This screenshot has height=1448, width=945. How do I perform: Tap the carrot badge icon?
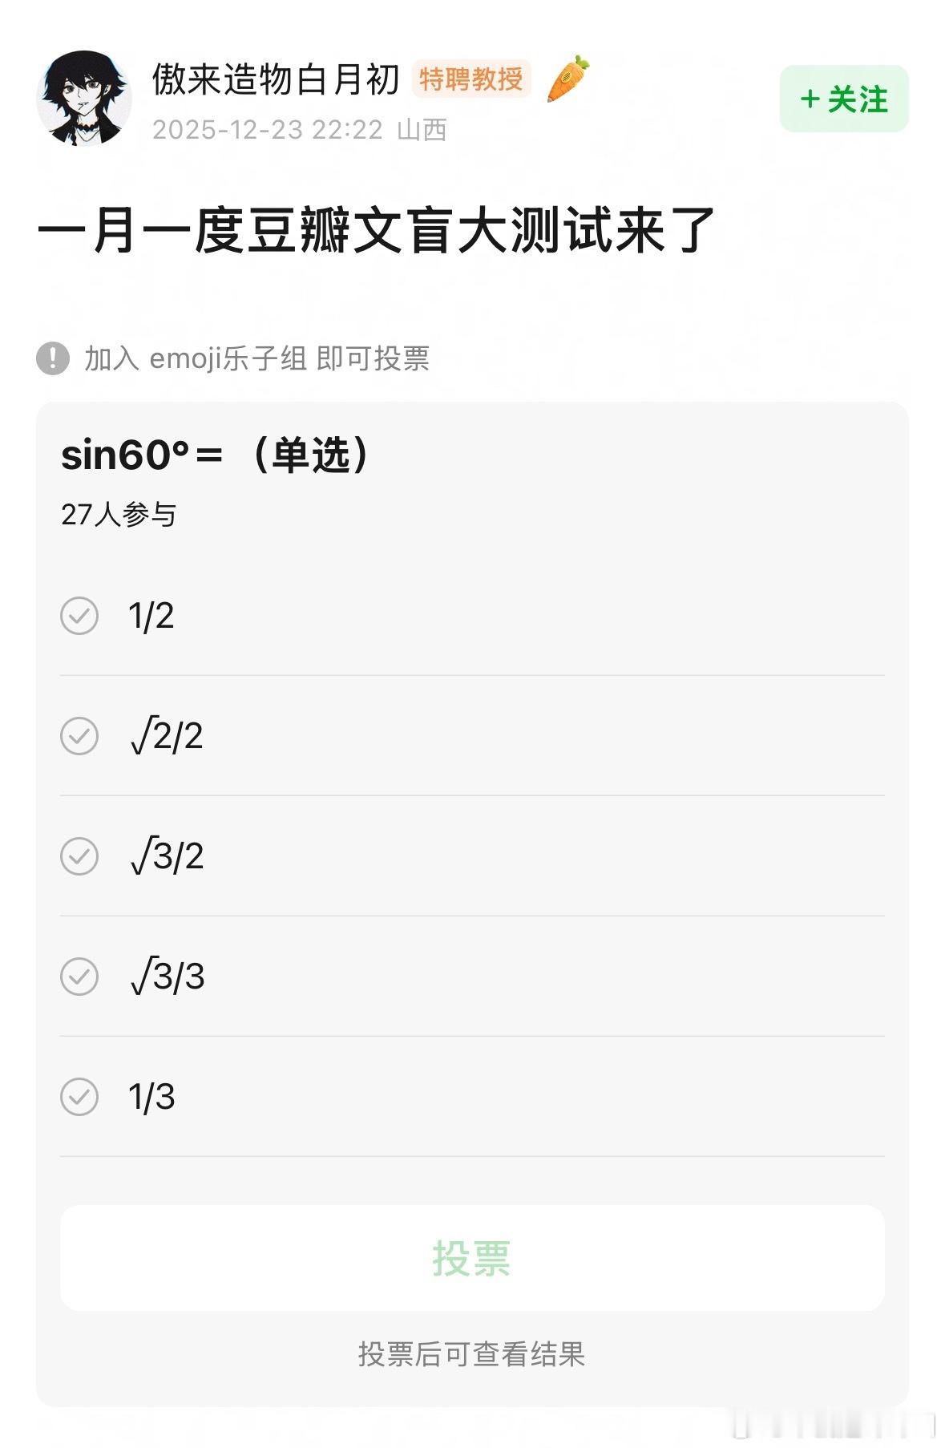[x=567, y=79]
